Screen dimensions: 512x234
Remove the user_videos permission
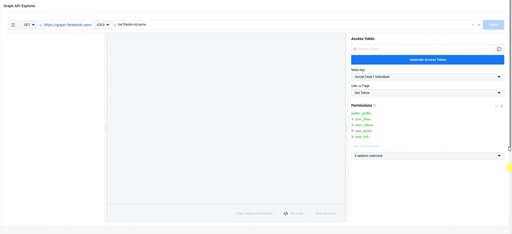coord(353,125)
